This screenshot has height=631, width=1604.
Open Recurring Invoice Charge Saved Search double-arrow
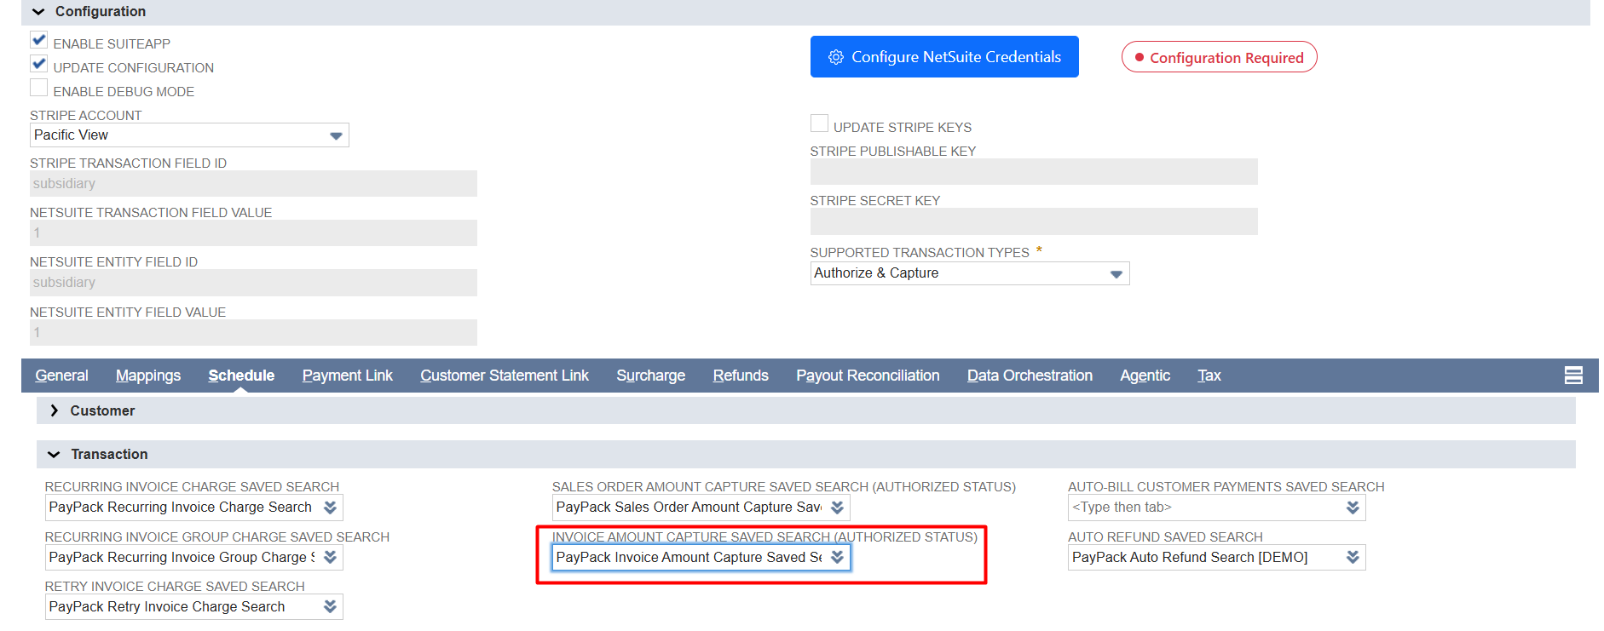(x=330, y=508)
